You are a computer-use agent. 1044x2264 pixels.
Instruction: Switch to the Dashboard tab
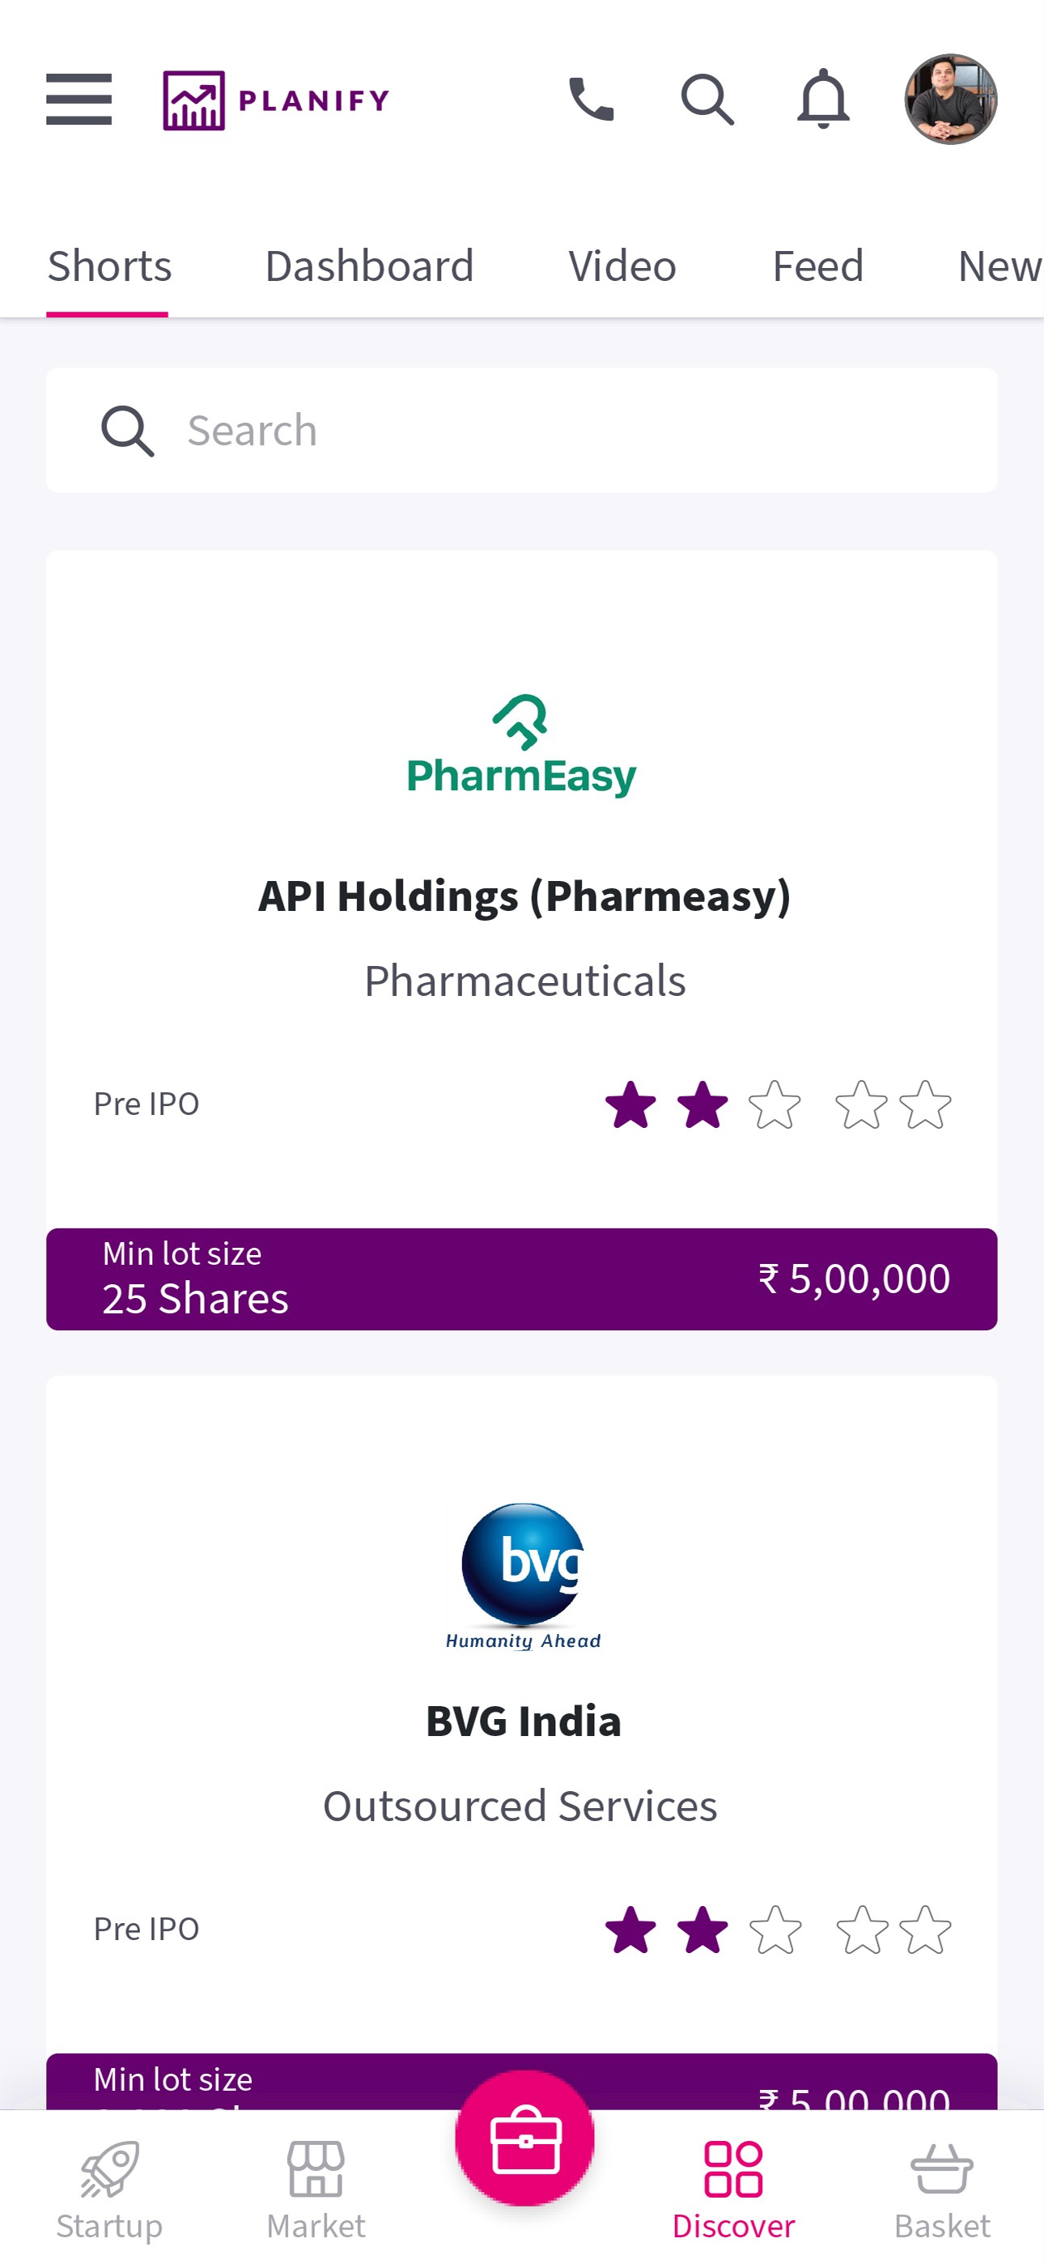(369, 266)
